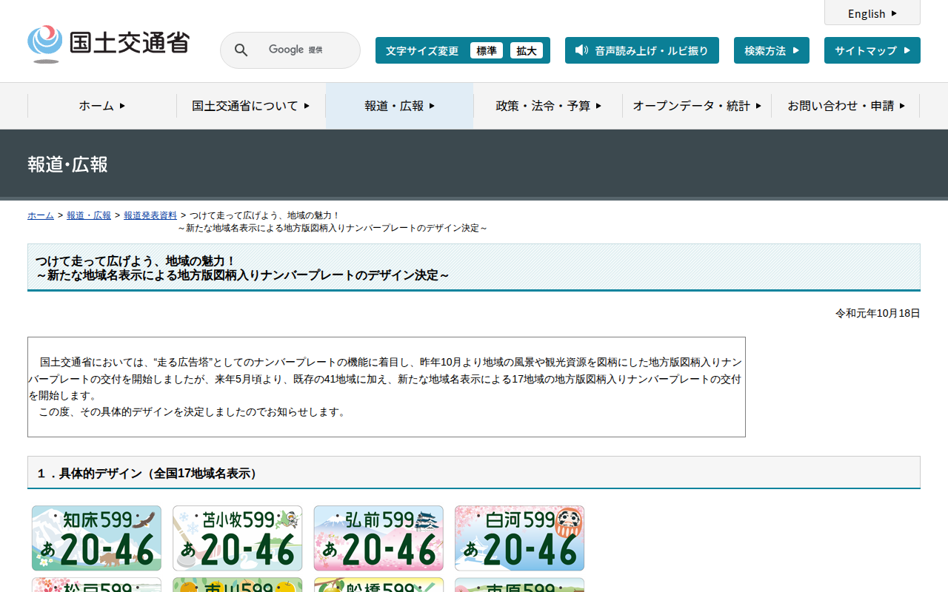Click the magnifying glass search icon

pos(241,50)
